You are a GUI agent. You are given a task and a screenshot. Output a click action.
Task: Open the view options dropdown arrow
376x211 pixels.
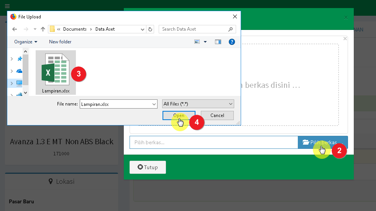[205, 42]
